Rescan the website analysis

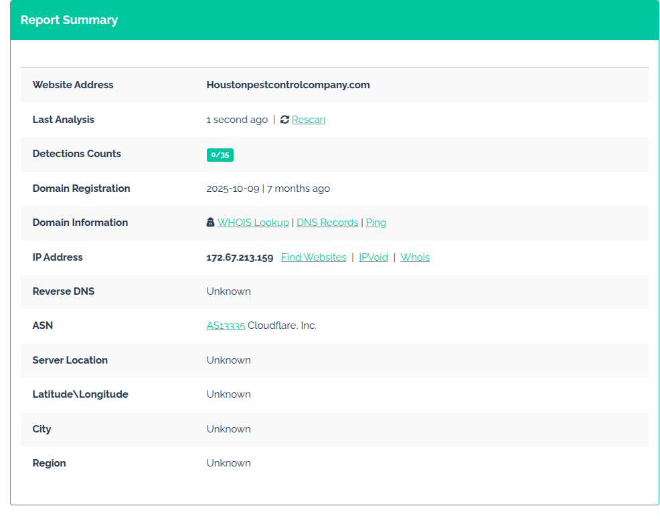(x=308, y=120)
